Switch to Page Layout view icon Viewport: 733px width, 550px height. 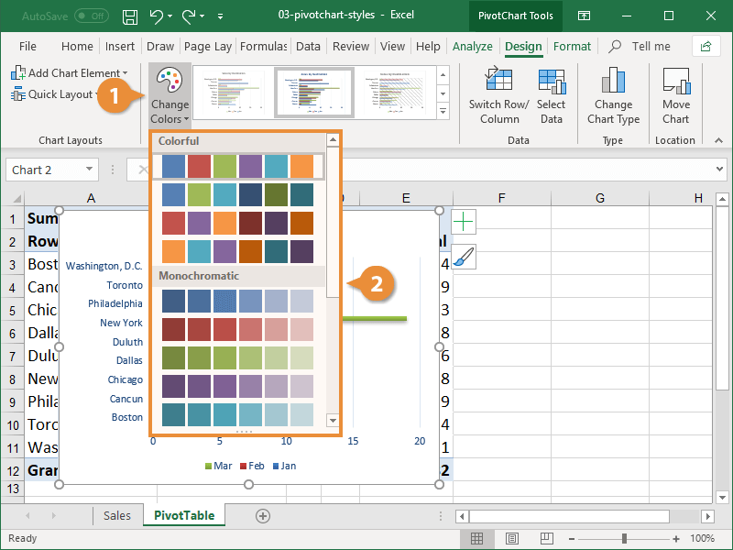click(512, 539)
